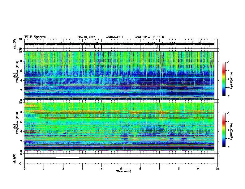Click inside the ch.1 spectrogram panel
The height and width of the screenshot is (189, 245).
coord(119,75)
